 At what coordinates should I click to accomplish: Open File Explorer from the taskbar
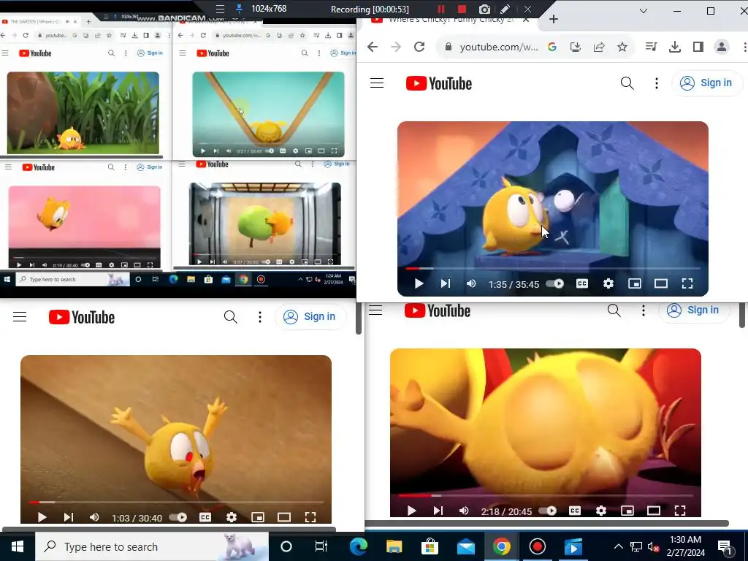click(x=394, y=546)
